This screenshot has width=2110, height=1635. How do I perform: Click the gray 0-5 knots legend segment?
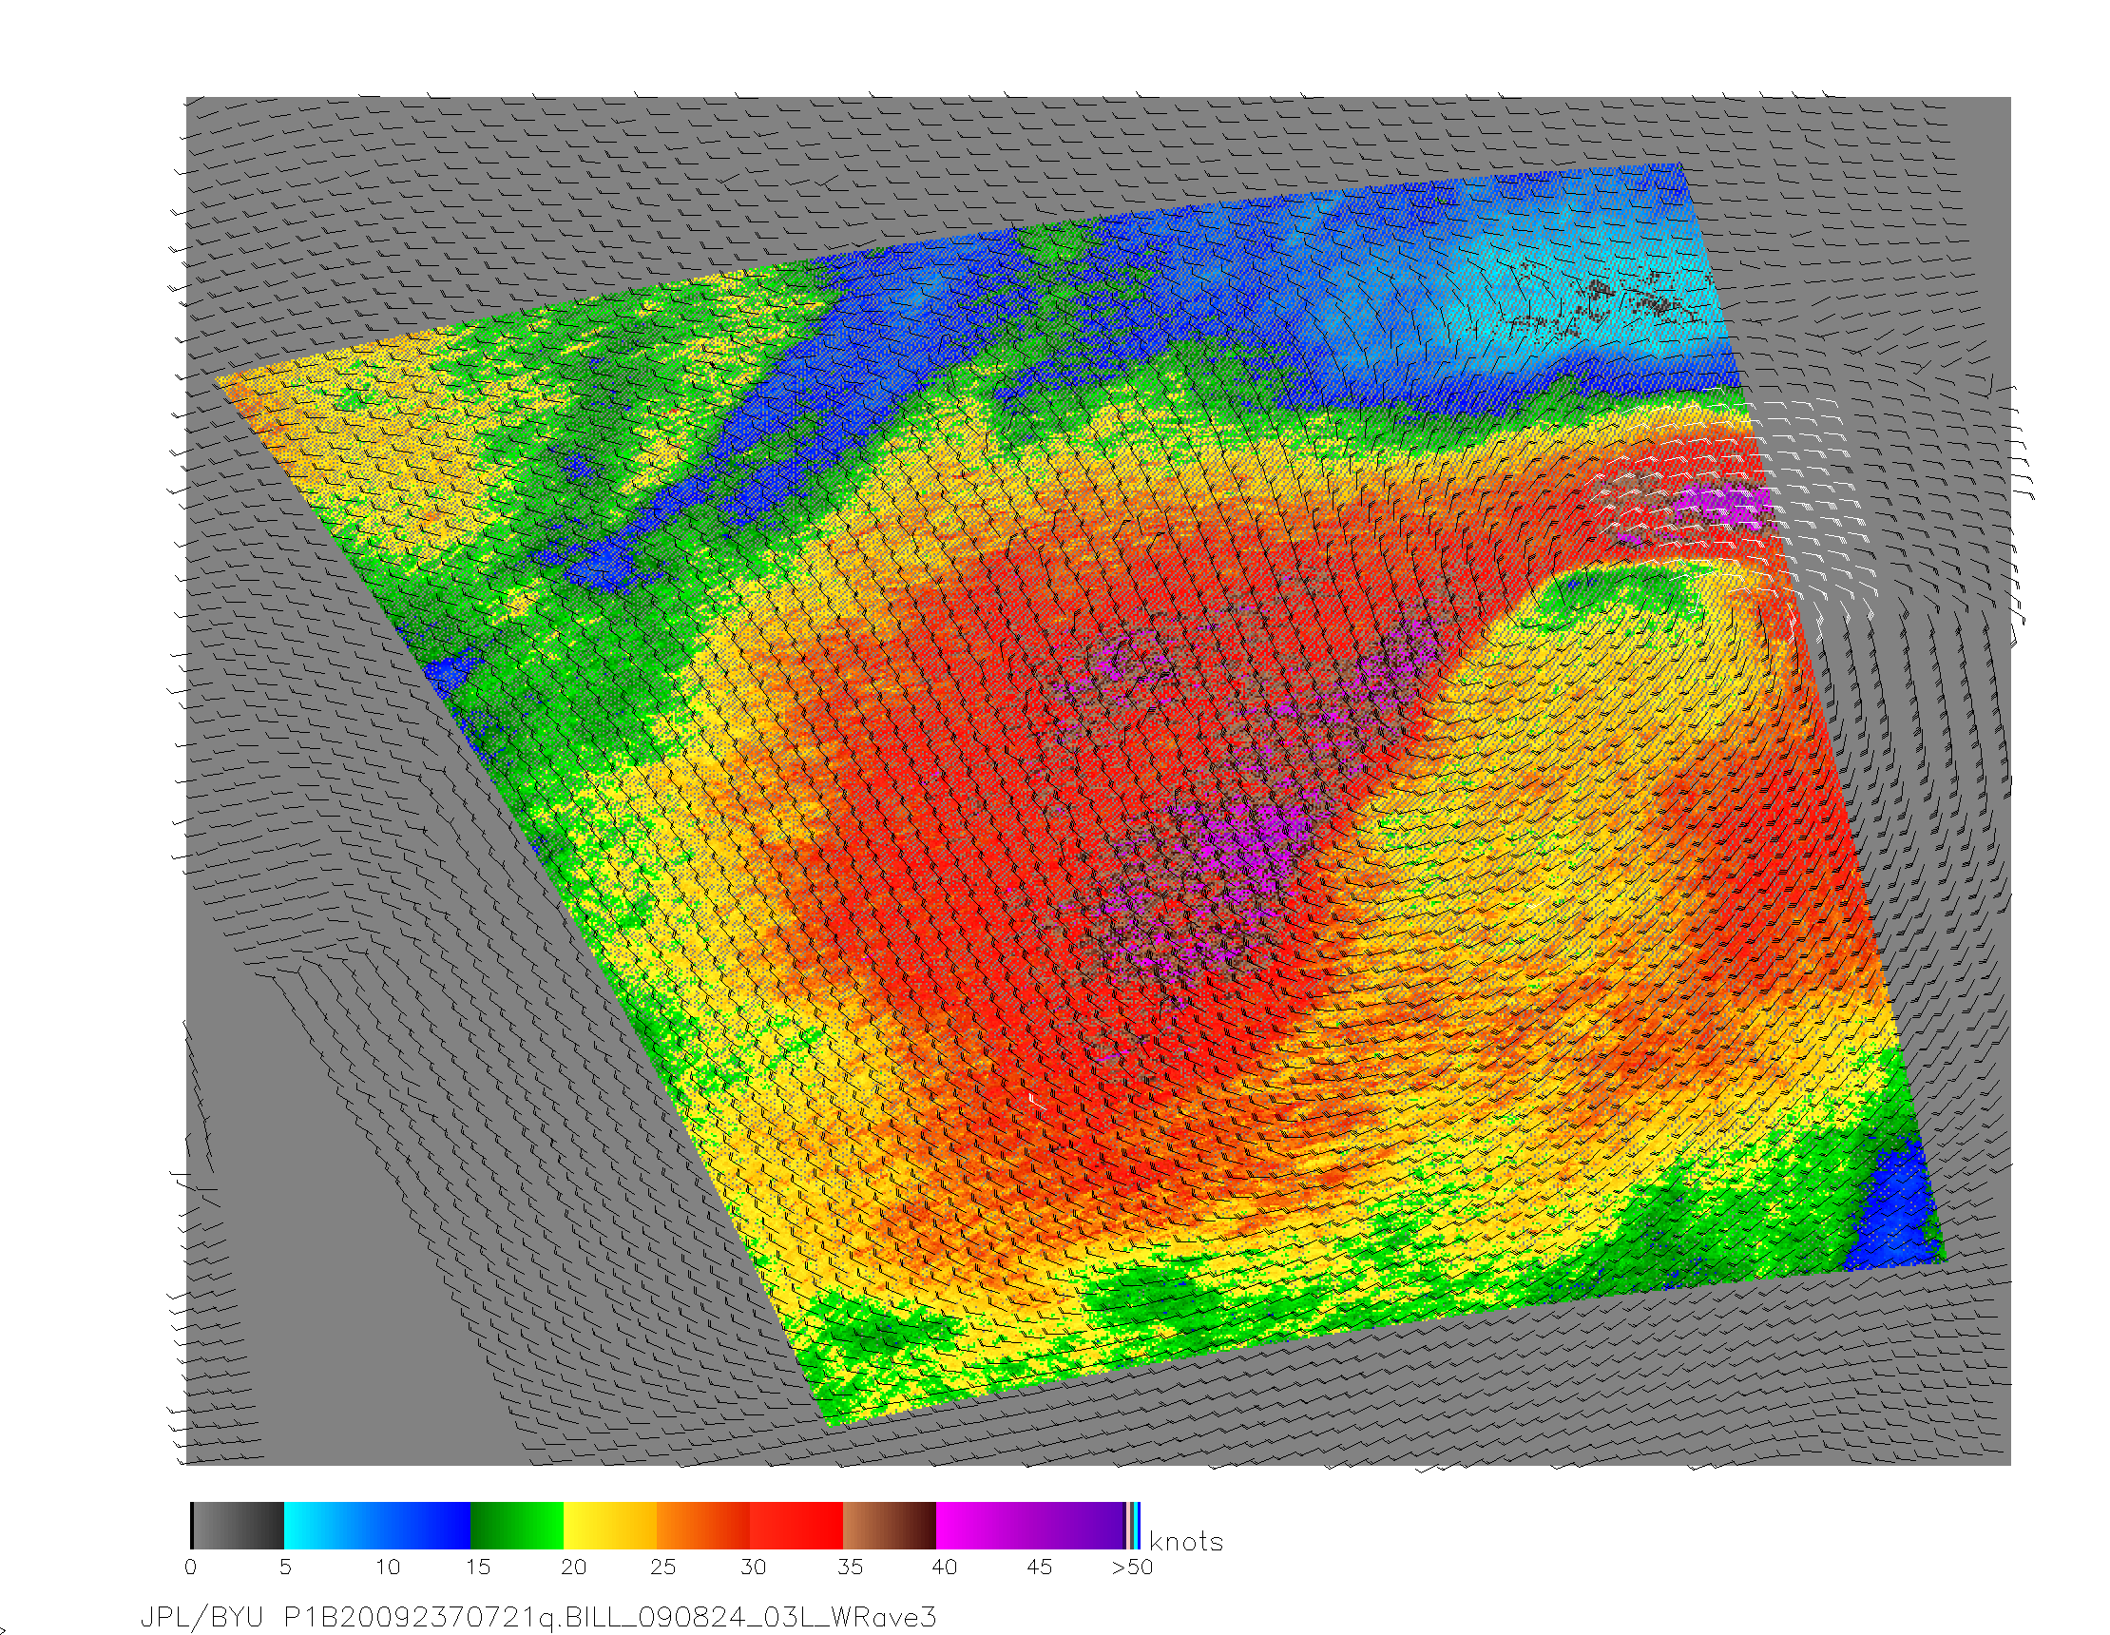point(238,1526)
